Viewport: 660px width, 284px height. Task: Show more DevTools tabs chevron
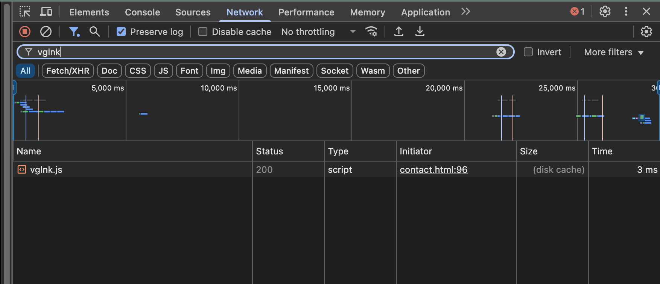pyautogui.click(x=466, y=12)
